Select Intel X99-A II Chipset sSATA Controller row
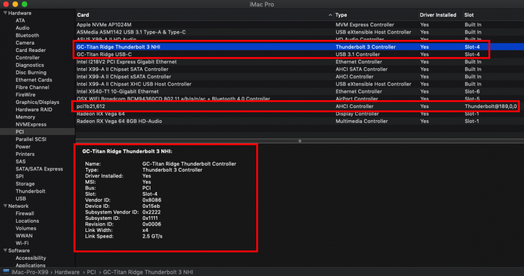The width and height of the screenshot is (524, 276). (299, 77)
